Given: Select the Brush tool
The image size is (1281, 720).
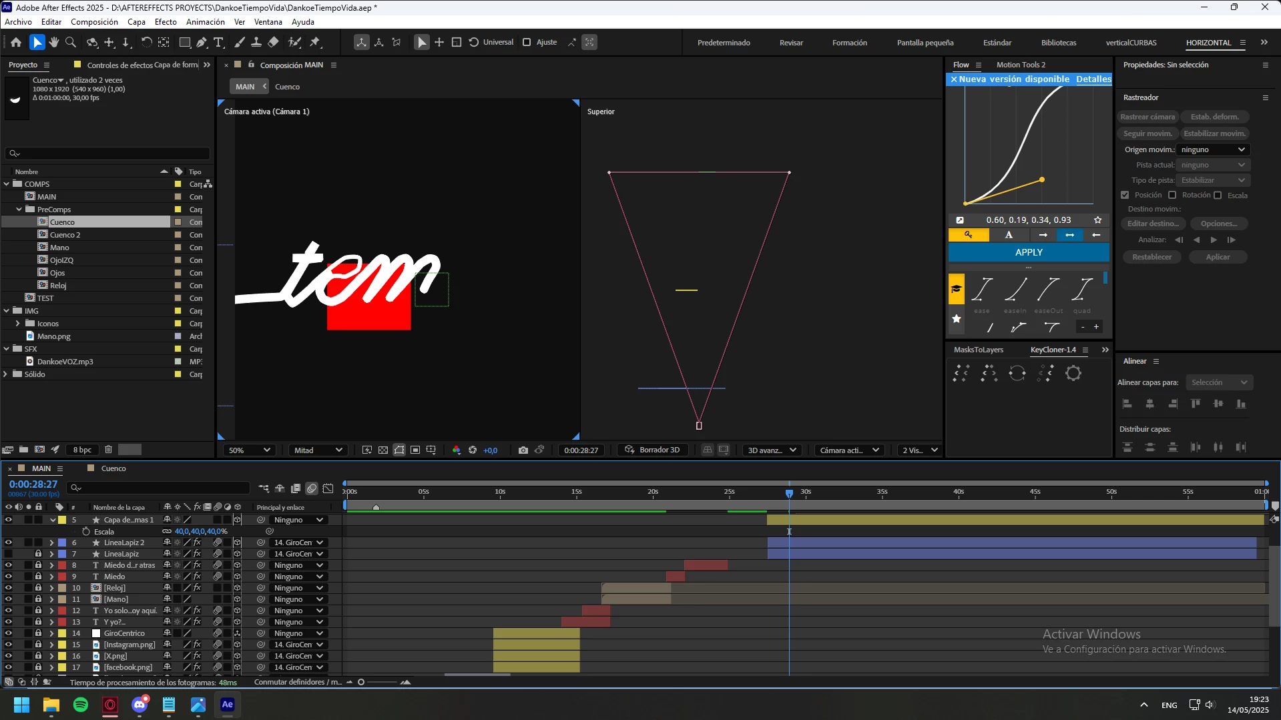Looking at the screenshot, I should tap(239, 42).
